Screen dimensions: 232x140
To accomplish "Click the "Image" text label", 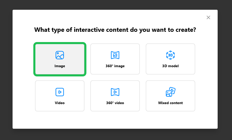I will 60,66.
